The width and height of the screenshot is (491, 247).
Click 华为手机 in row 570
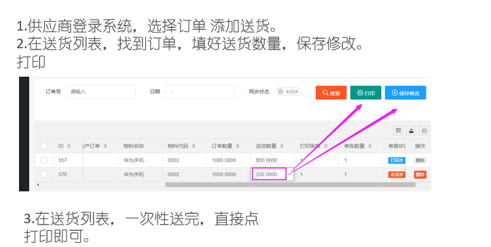(134, 174)
